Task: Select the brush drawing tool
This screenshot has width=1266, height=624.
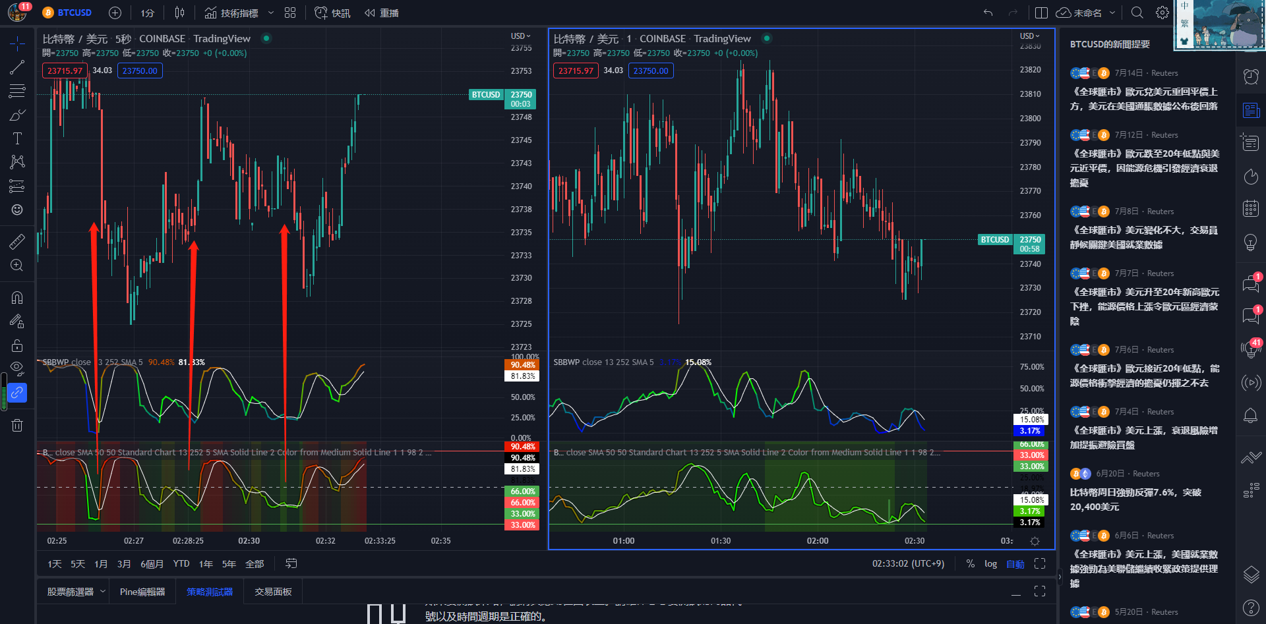Action: [17, 115]
